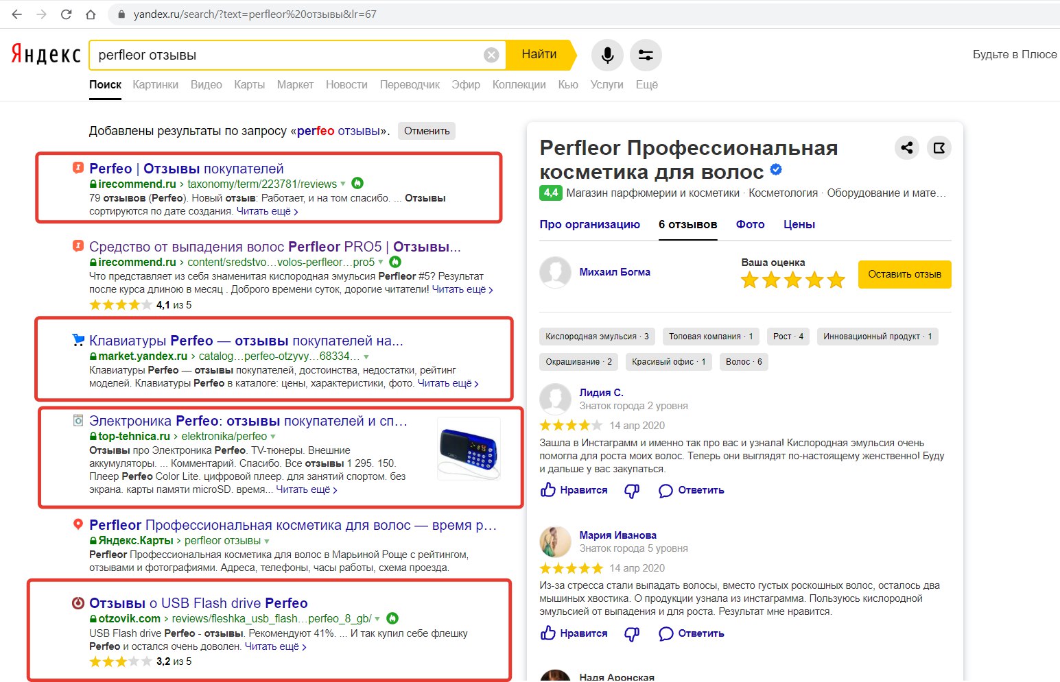Click the green turbo icon on the irecommend Perfeo result
Viewport: 1060px width, 682px height.
(357, 183)
